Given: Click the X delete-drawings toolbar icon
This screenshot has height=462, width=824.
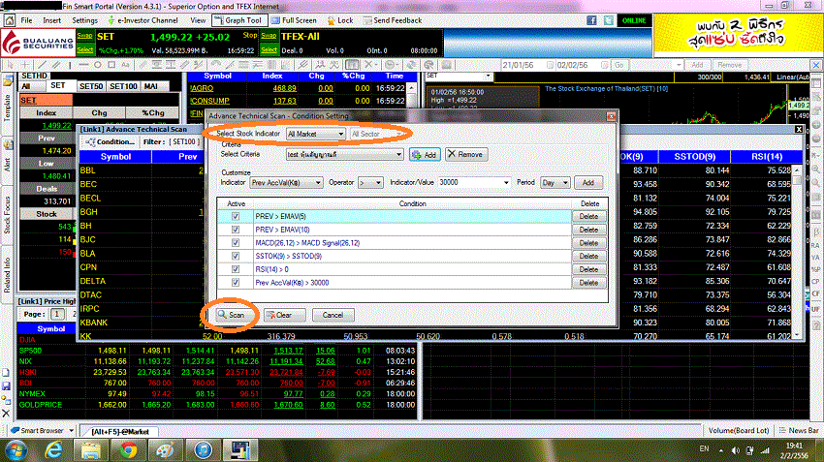Looking at the screenshot, I should pos(369,65).
